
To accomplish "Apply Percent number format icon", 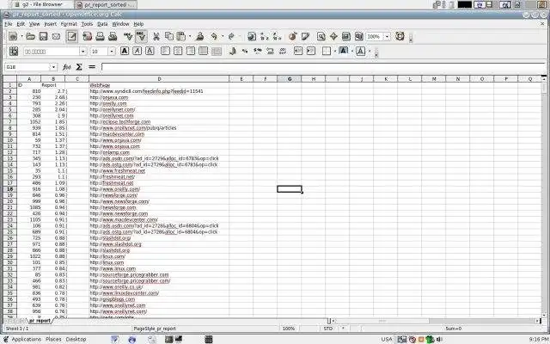I will (x=245, y=52).
